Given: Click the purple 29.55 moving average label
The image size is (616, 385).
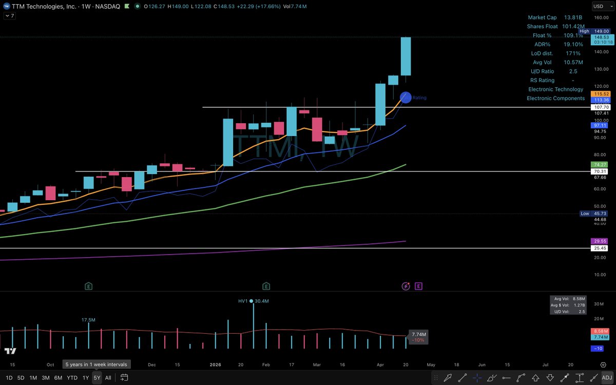Looking at the screenshot, I should 600,241.
